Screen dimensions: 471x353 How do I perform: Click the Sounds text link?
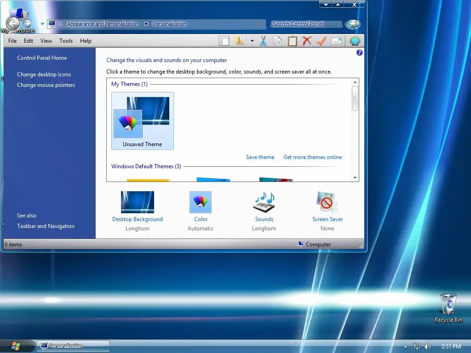point(264,219)
